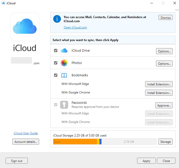This screenshot has height=168, width=179.
Task: Open Account details
Action: point(26,142)
